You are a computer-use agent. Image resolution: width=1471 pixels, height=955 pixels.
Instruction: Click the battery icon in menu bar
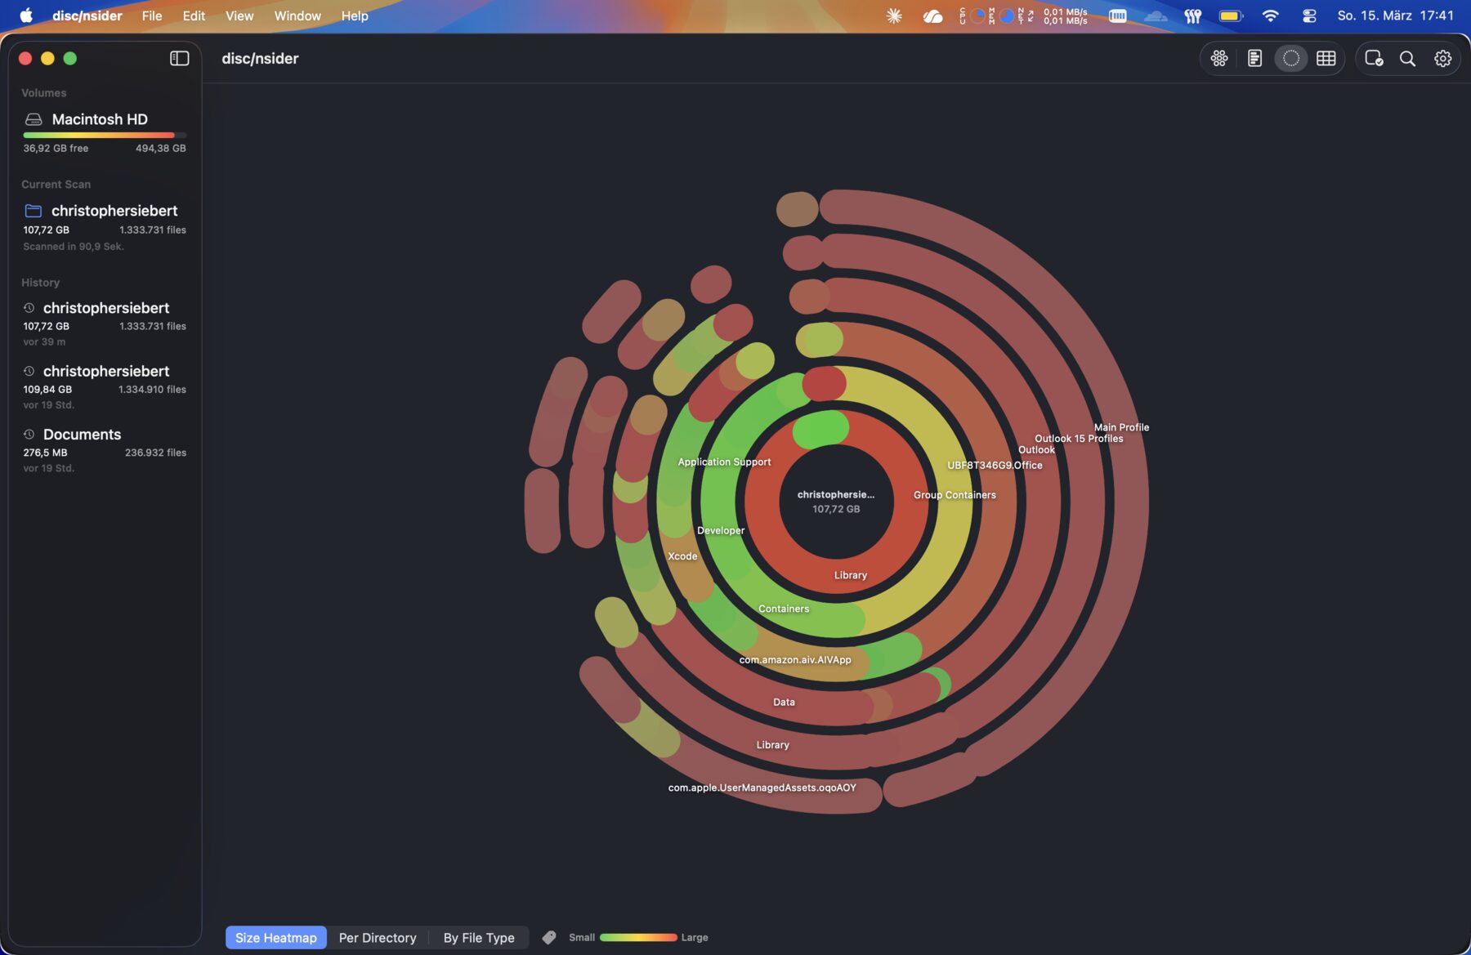pos(1231,16)
